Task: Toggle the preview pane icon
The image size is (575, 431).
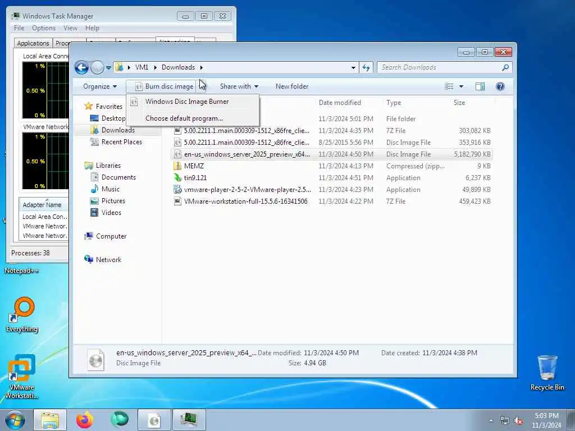Action: (x=480, y=86)
